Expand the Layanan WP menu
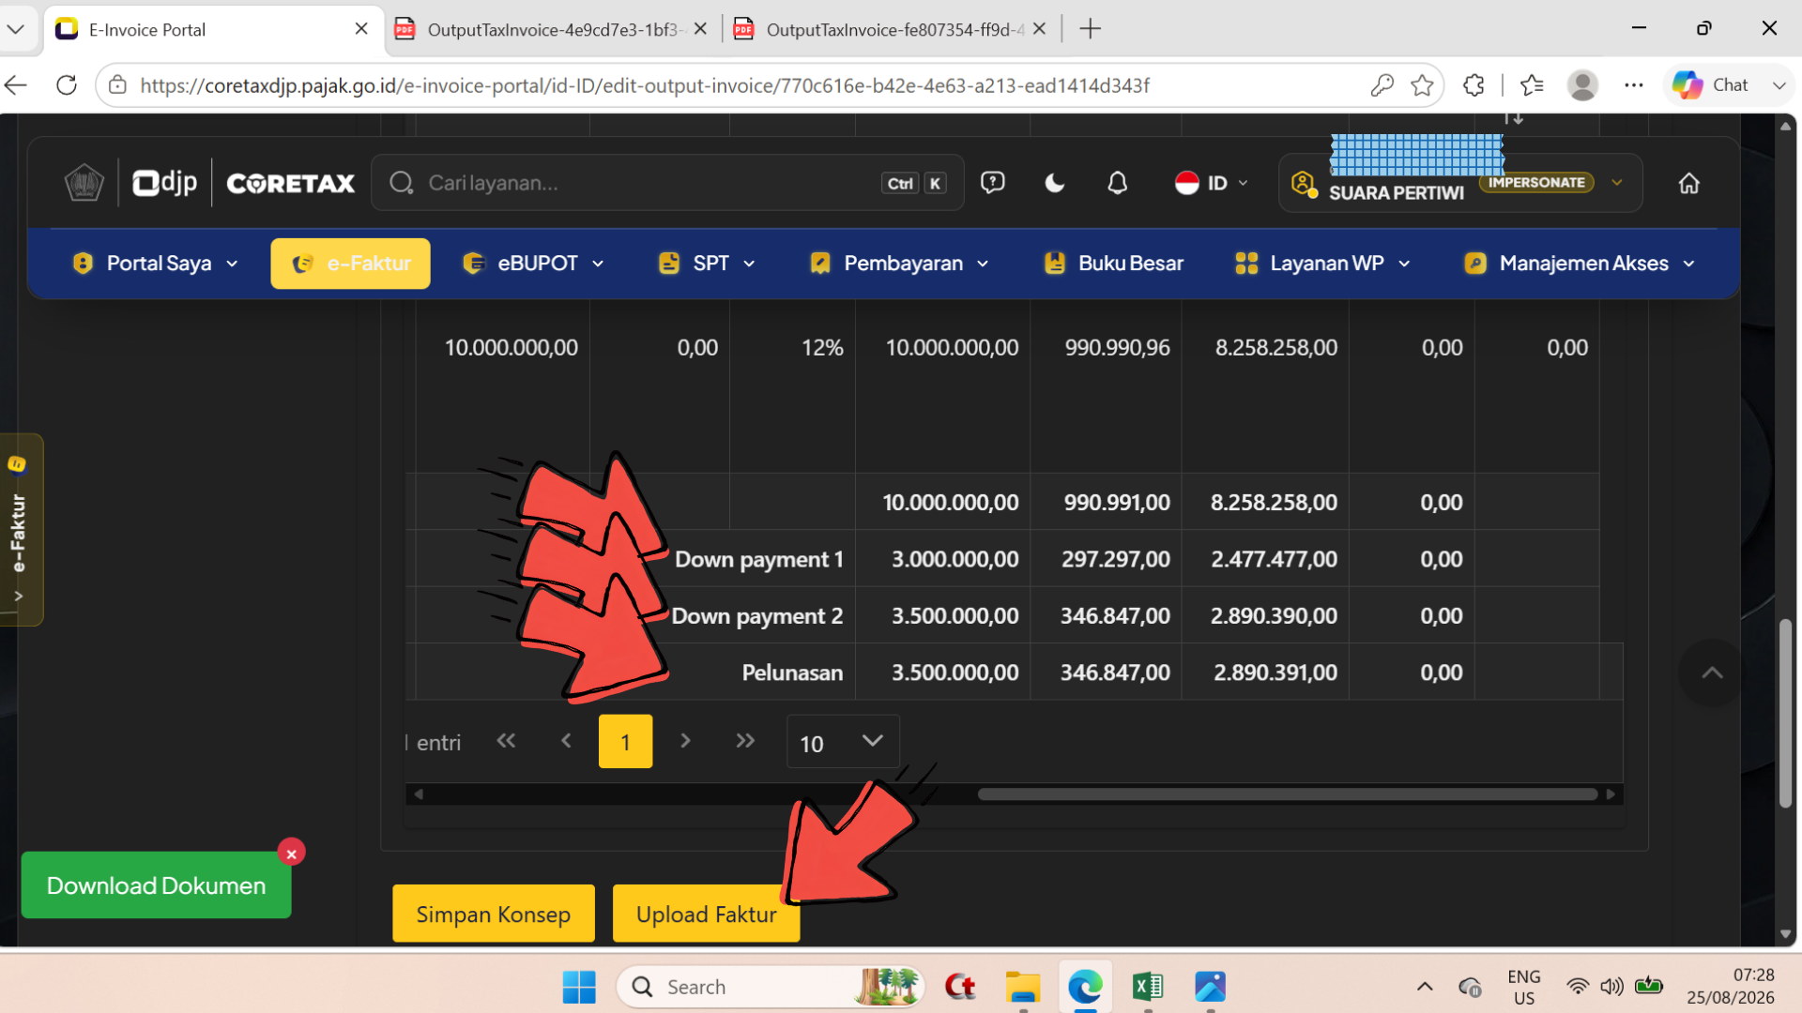The image size is (1802, 1013). (x=1323, y=264)
